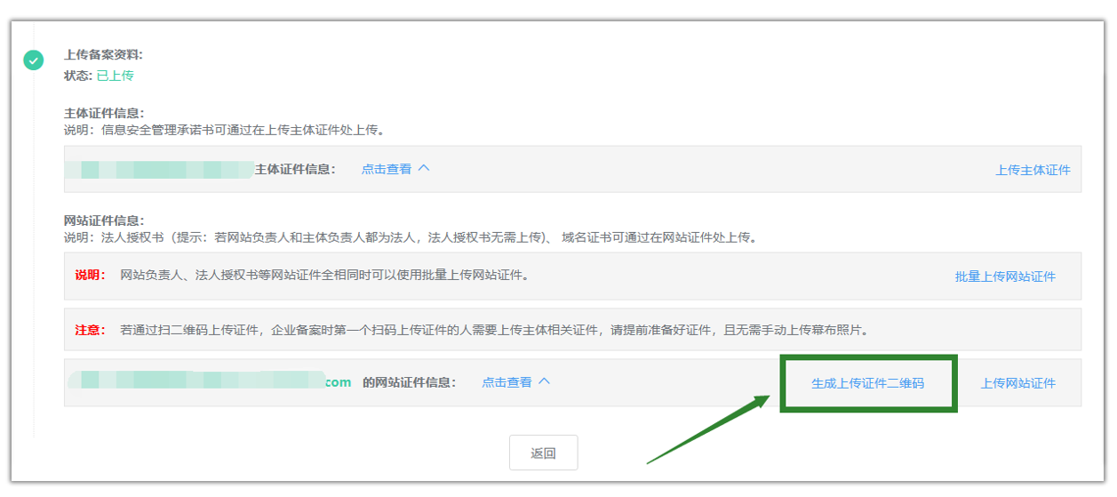This screenshot has width=1117, height=497.
Task: Click the bold 主体证件信息 section heading
Action: 104,113
